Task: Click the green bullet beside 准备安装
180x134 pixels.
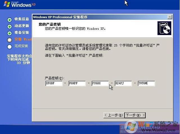Action: click(x=10, y=33)
